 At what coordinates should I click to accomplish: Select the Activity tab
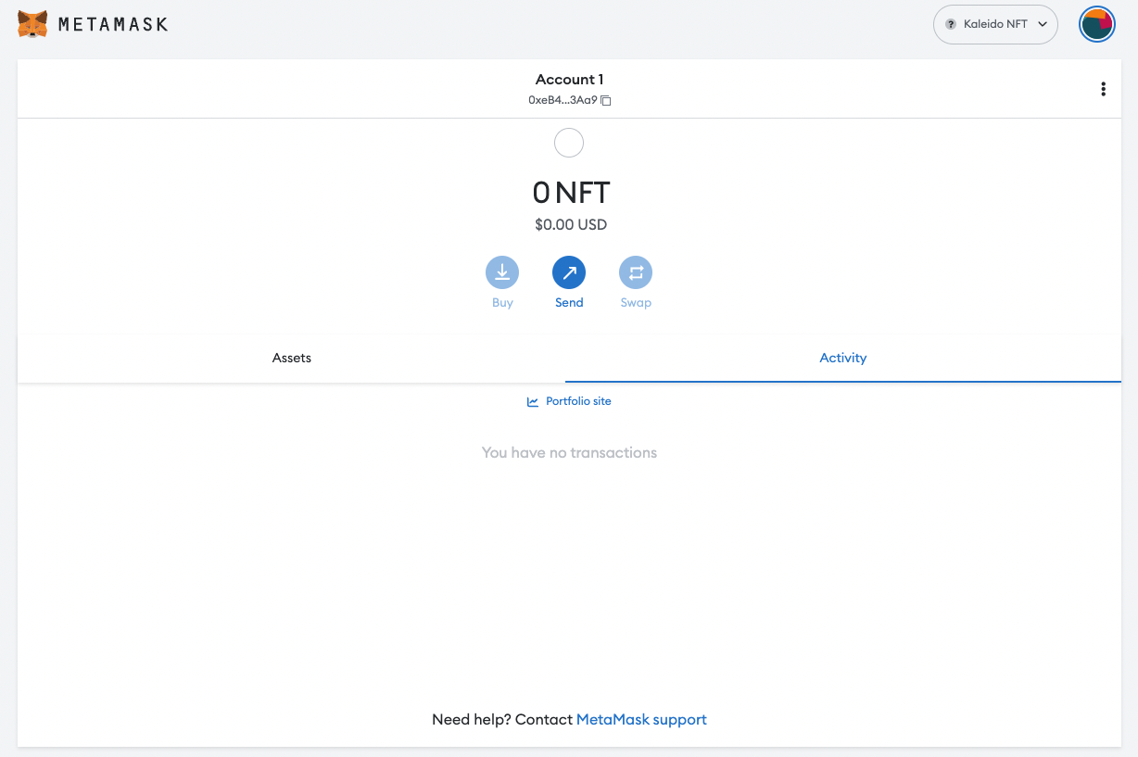point(842,358)
